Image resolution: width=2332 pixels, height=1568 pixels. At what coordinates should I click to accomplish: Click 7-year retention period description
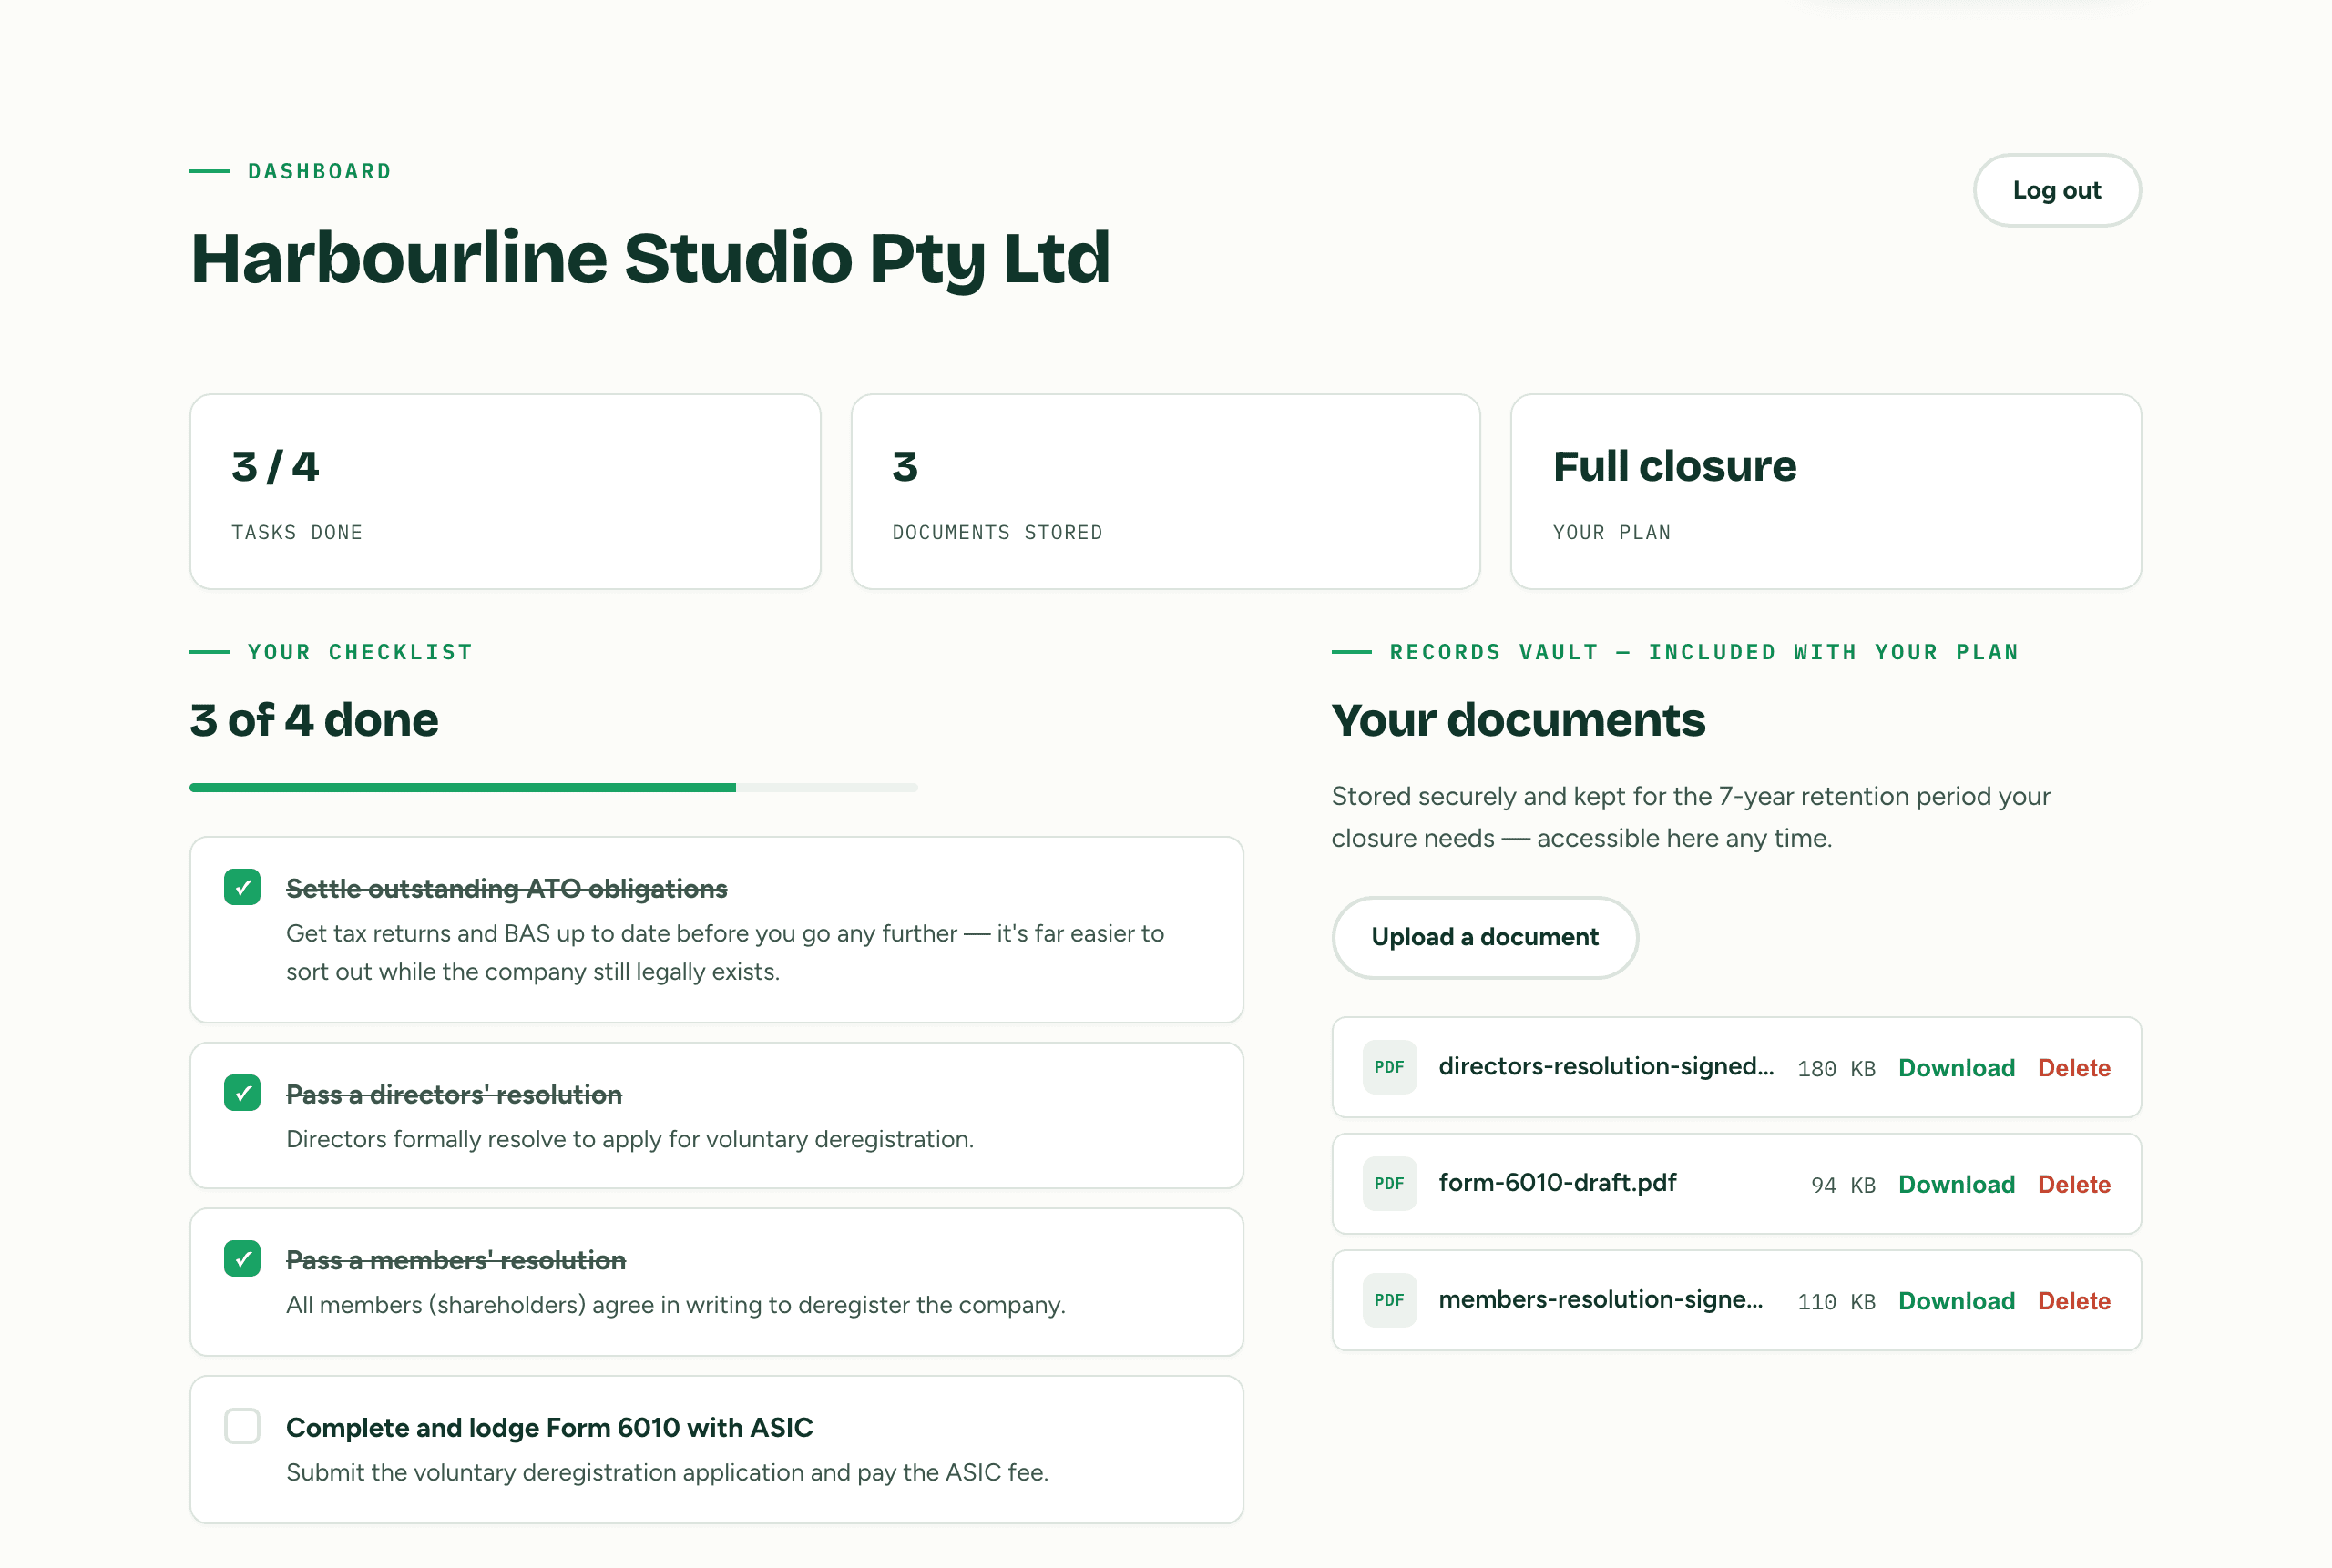coord(1691,817)
